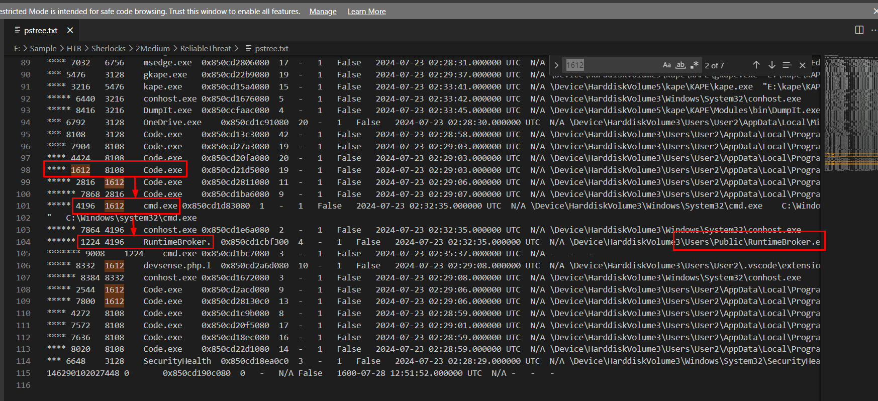Jump to next search match
878x401 pixels.
771,65
